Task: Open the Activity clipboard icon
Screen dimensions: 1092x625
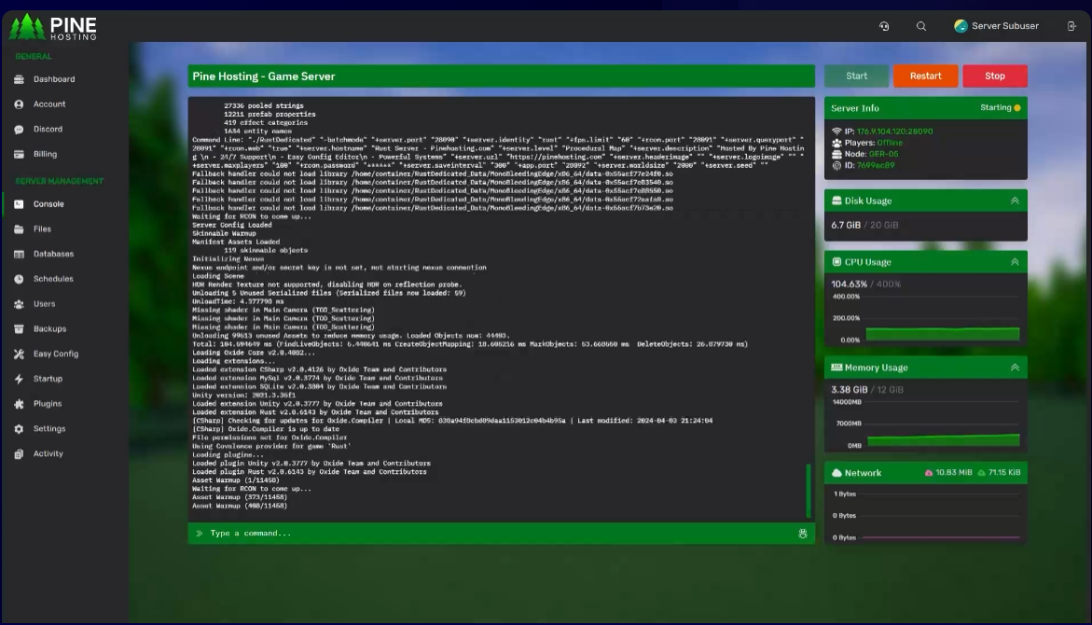Action: [19, 453]
